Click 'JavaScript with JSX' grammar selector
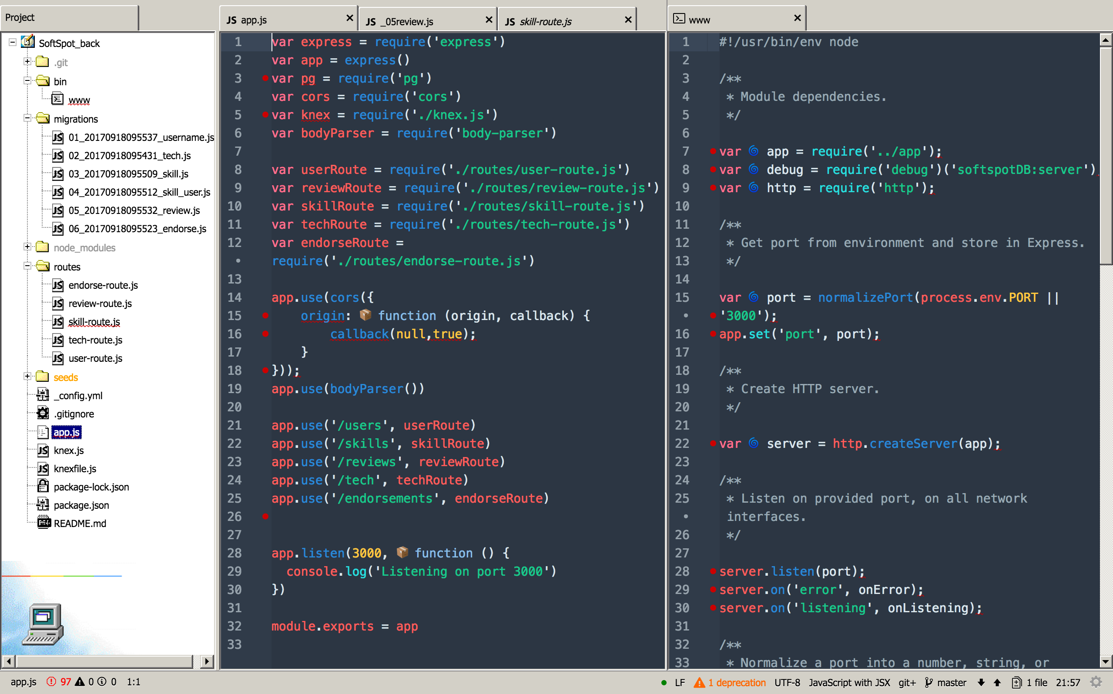This screenshot has height=694, width=1113. pyautogui.click(x=849, y=683)
